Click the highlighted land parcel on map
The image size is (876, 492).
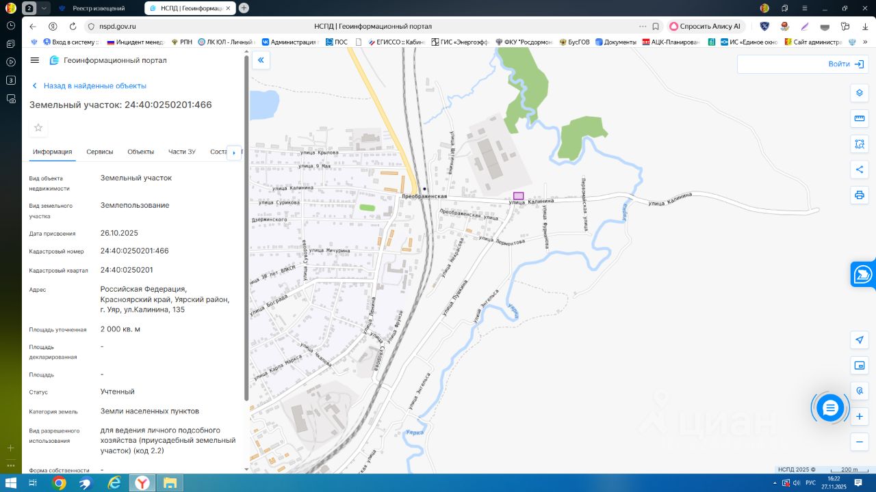pyautogui.click(x=519, y=196)
